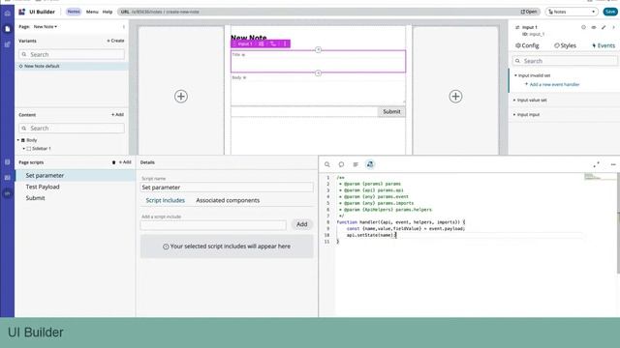Click the Script name input field
Image resolution: width=620 pixels, height=348 pixels.
pyautogui.click(x=227, y=188)
